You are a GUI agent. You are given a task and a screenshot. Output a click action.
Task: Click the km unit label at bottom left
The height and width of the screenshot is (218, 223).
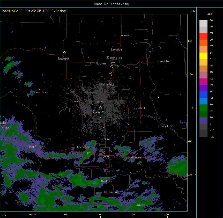click(x=4, y=215)
